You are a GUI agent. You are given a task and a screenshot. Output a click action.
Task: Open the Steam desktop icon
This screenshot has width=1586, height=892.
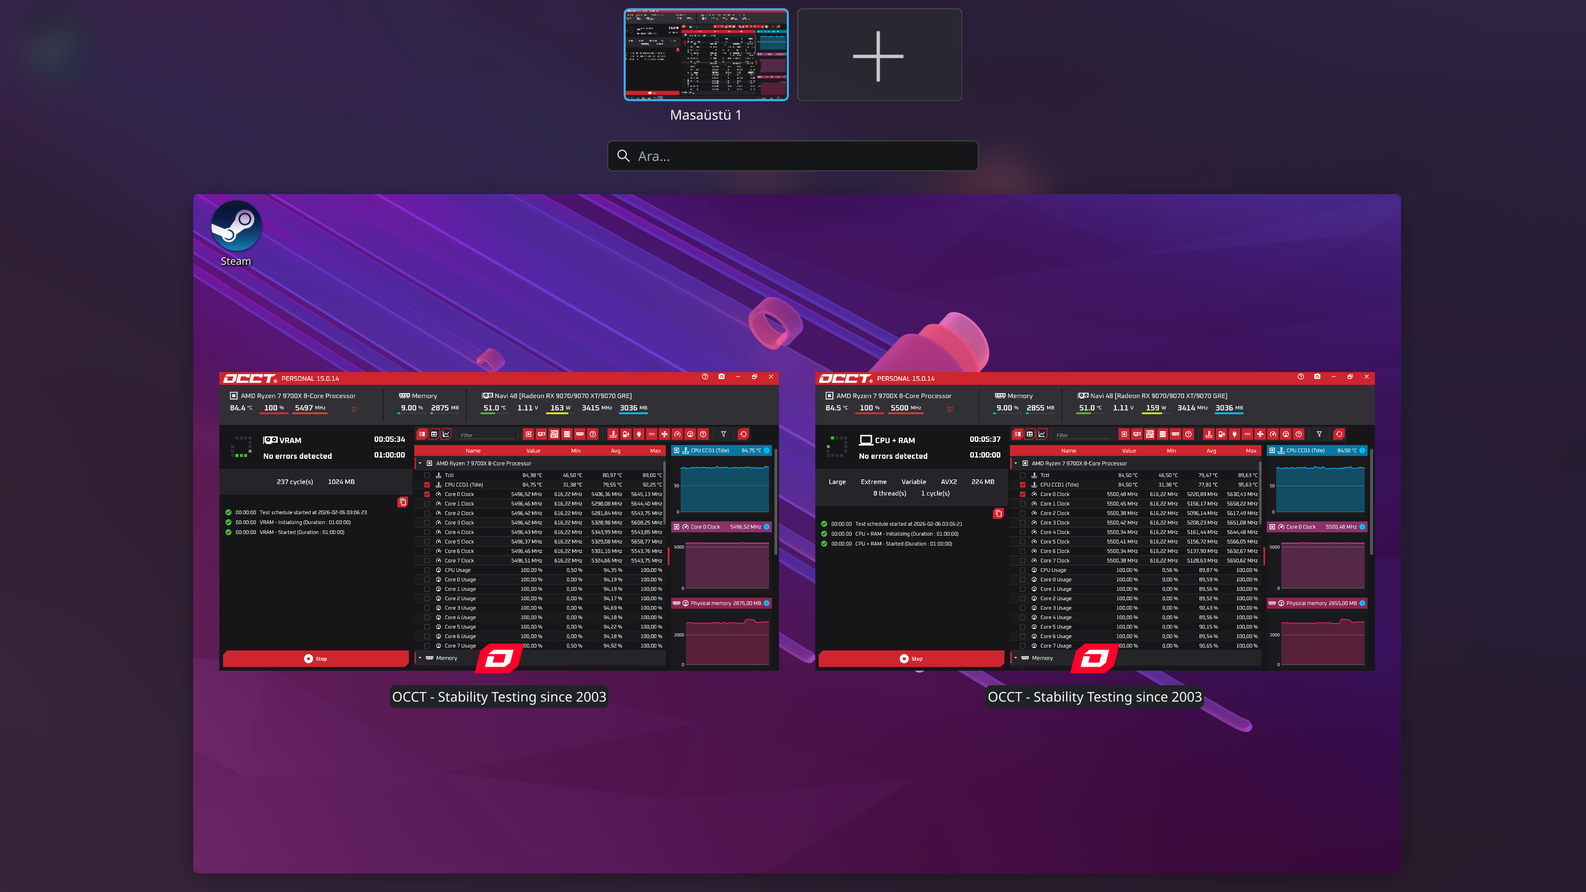coord(236,233)
